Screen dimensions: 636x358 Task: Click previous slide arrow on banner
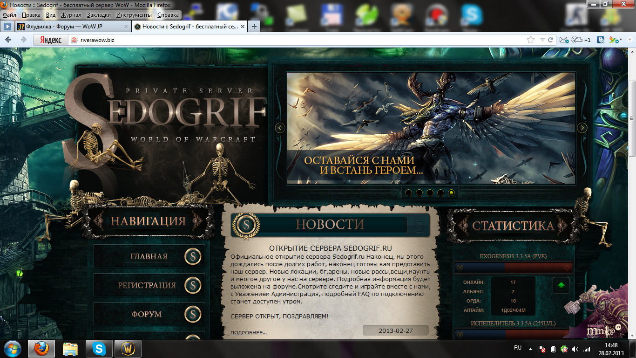(x=280, y=128)
